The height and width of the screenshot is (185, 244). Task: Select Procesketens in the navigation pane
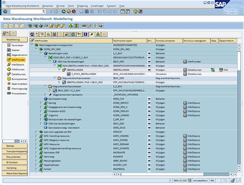[x=19, y=94]
